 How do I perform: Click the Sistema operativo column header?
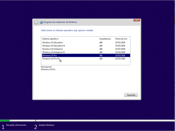(x=70, y=39)
